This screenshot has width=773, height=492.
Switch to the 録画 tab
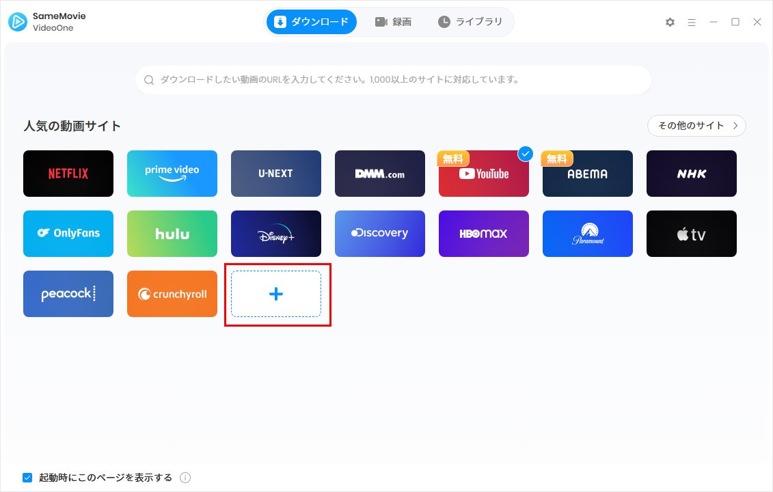(x=393, y=22)
